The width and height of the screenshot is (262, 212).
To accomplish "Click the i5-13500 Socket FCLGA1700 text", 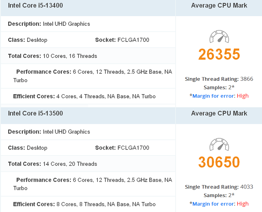I will (122, 148).
